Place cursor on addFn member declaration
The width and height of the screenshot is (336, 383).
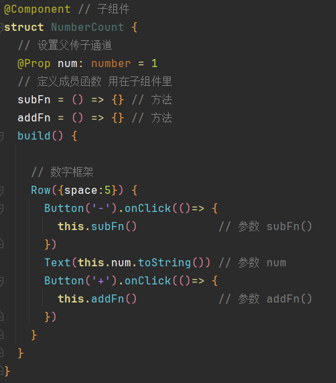click(x=34, y=118)
